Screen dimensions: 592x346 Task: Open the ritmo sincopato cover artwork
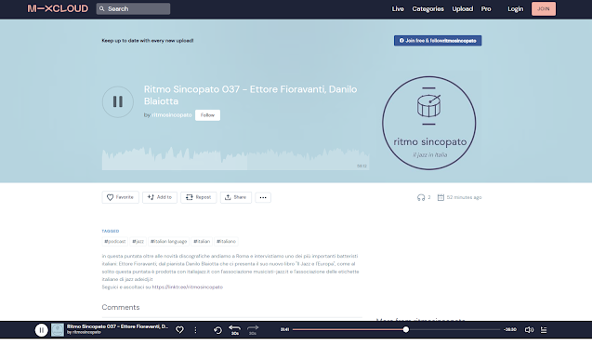(x=429, y=123)
